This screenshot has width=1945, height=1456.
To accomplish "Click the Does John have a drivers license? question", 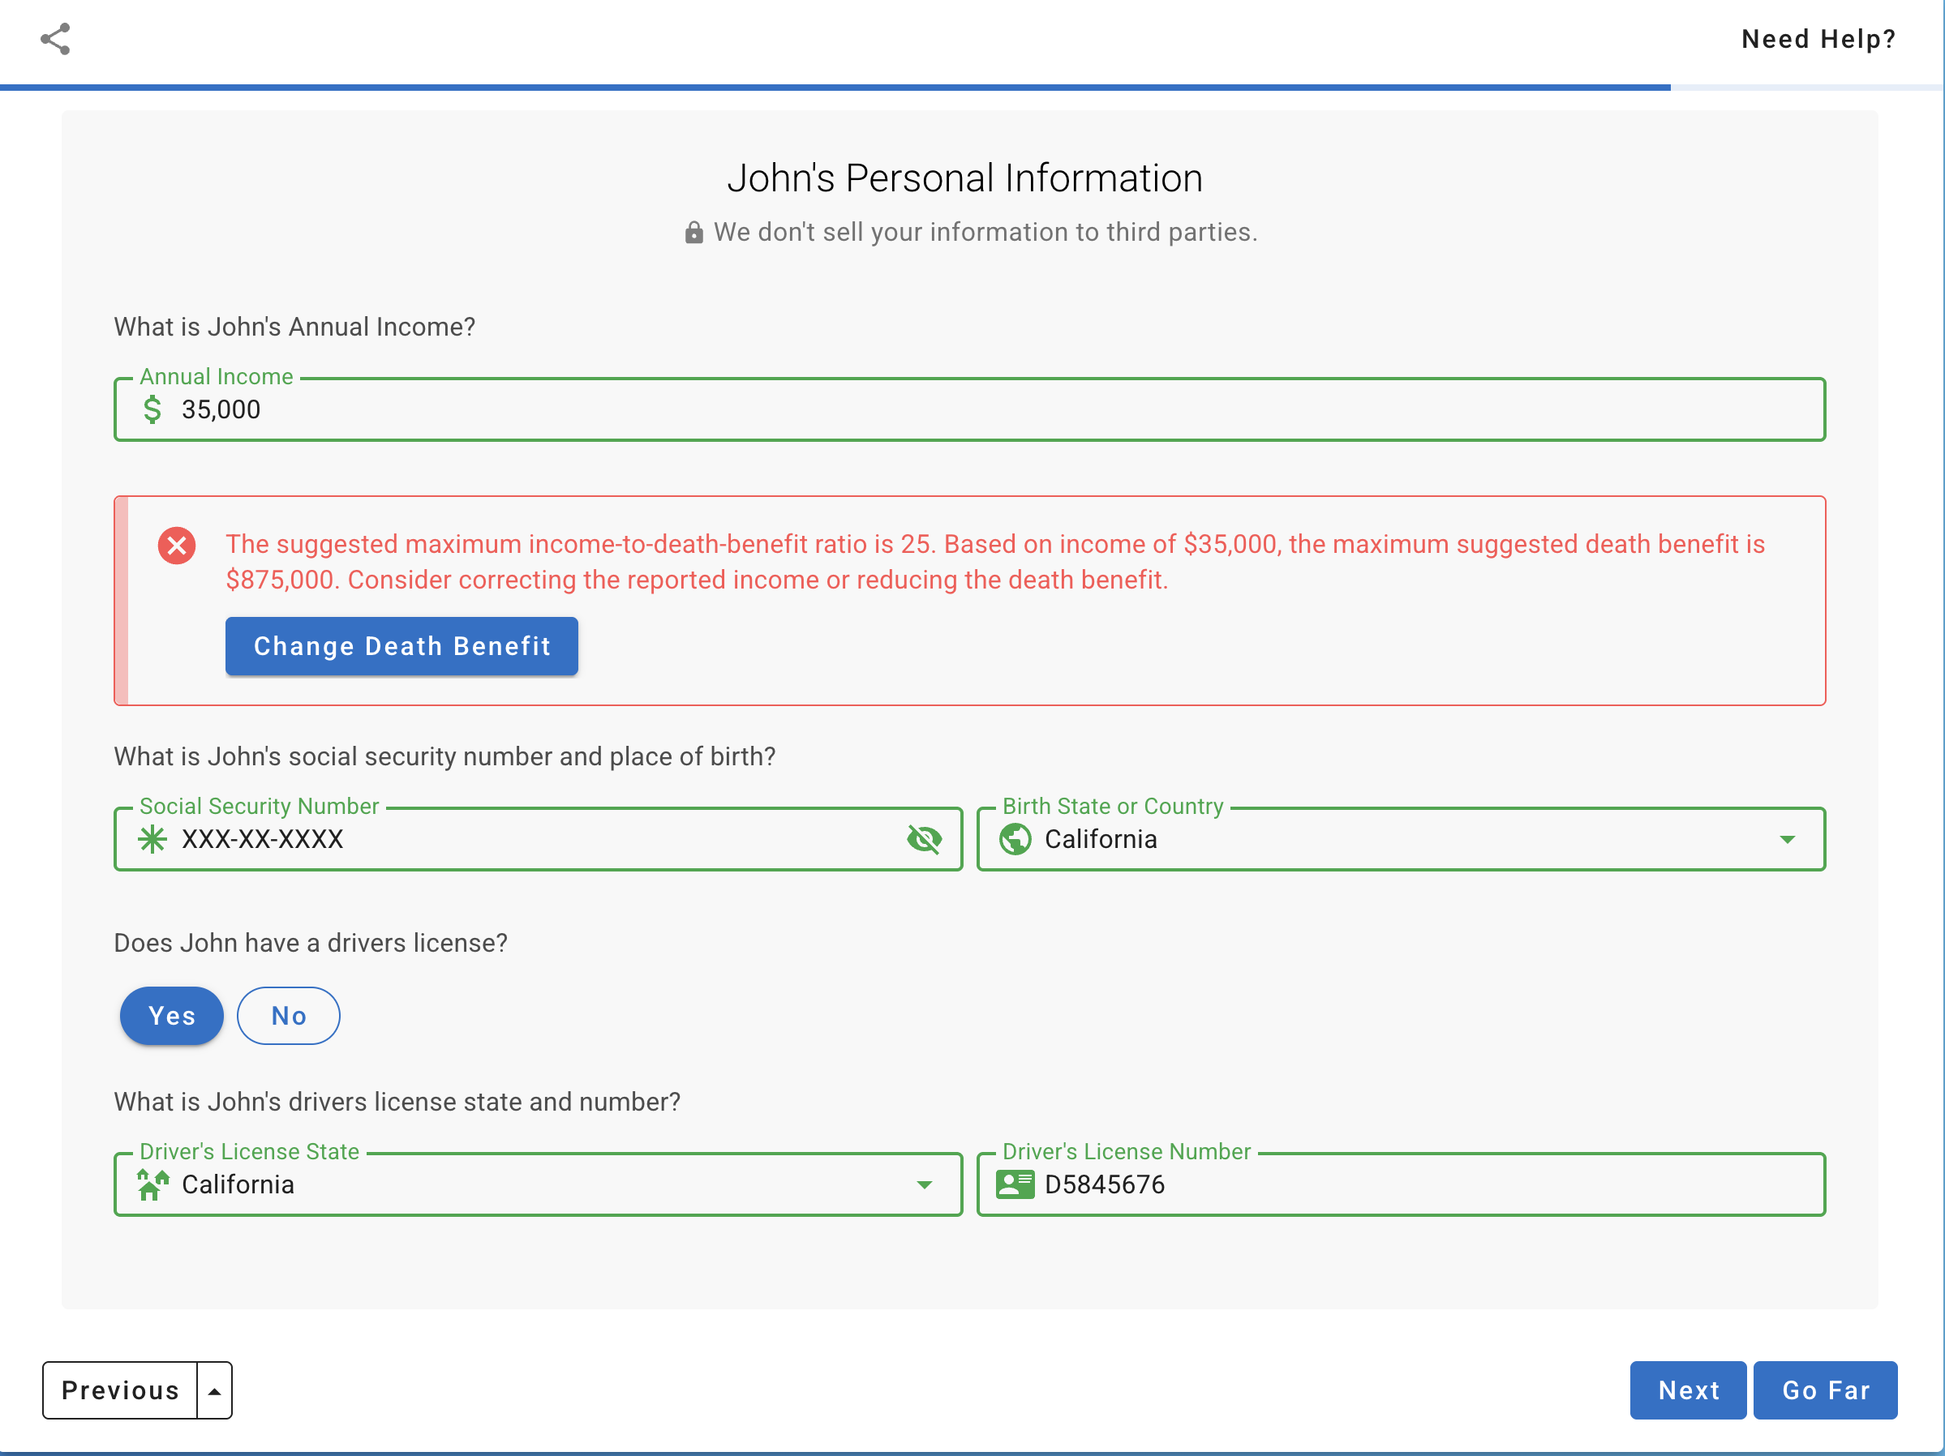I will [x=311, y=942].
